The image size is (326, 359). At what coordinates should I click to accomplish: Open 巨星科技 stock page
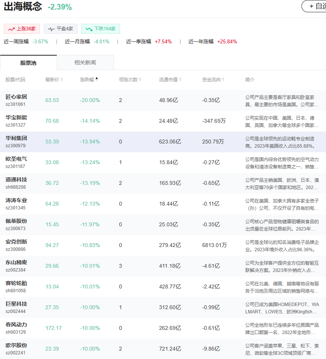coord(16,304)
